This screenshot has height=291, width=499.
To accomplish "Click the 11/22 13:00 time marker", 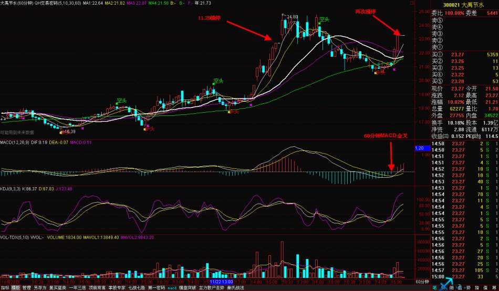I will (x=222, y=282).
